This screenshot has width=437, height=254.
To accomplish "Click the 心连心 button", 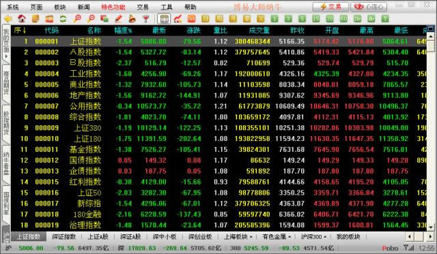I will point(369,7).
